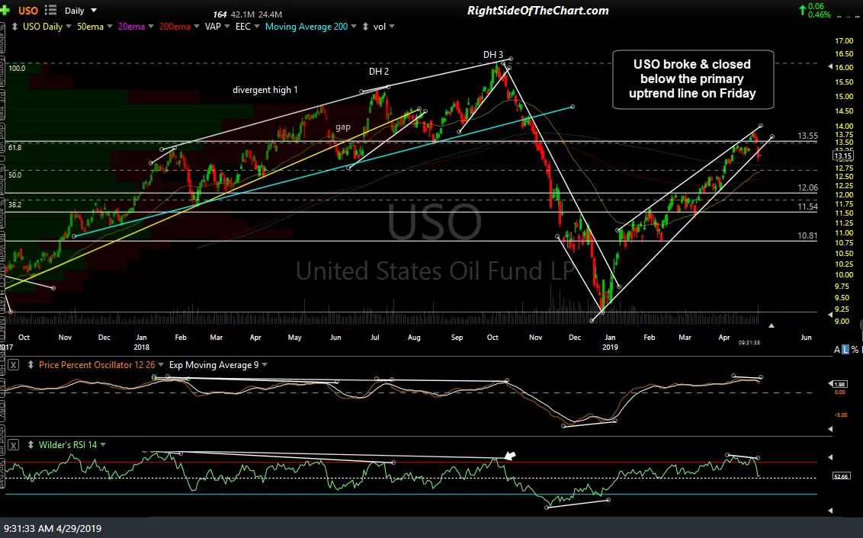This screenshot has height=538, width=863.
Task: Click the 42.1M volume reading
Action: pos(242,14)
